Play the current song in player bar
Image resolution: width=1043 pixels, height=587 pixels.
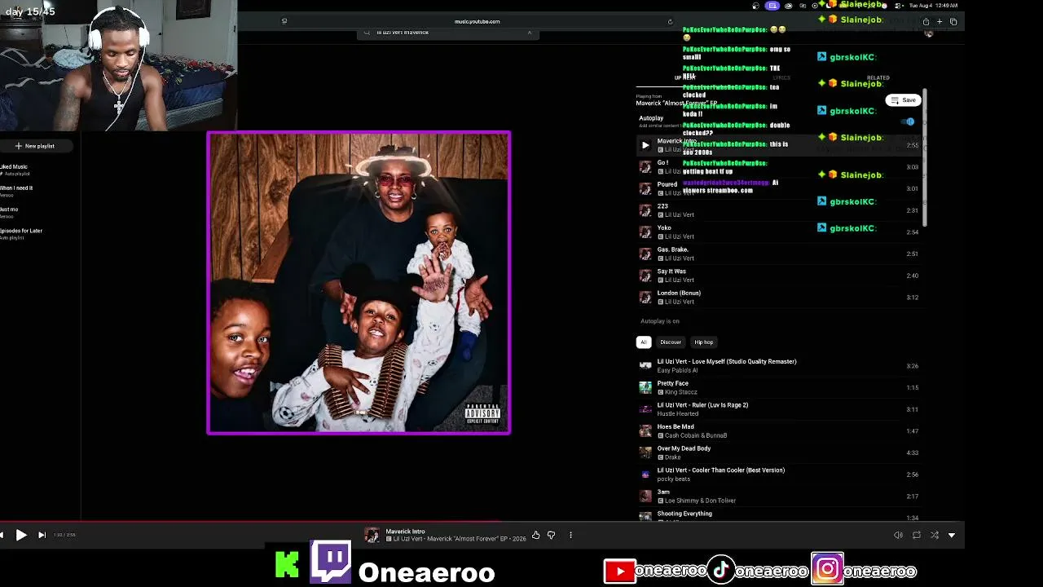[21, 535]
